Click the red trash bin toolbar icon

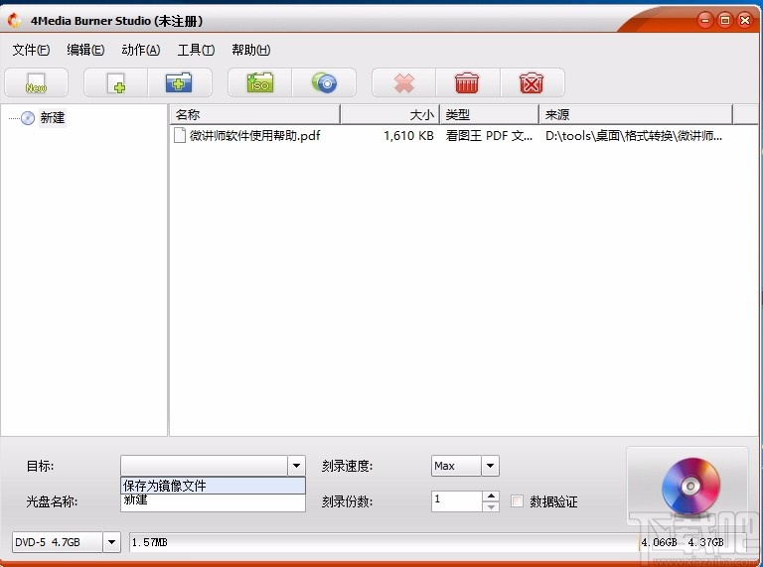click(467, 83)
